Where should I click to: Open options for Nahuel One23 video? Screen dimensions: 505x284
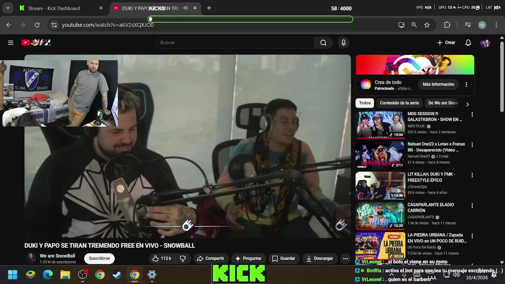click(x=472, y=145)
